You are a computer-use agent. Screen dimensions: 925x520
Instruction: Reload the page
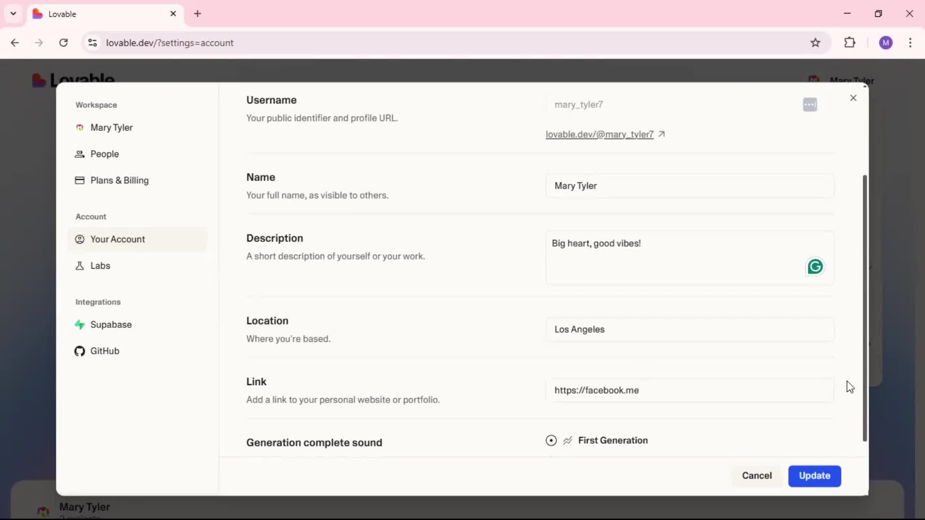pyautogui.click(x=63, y=43)
